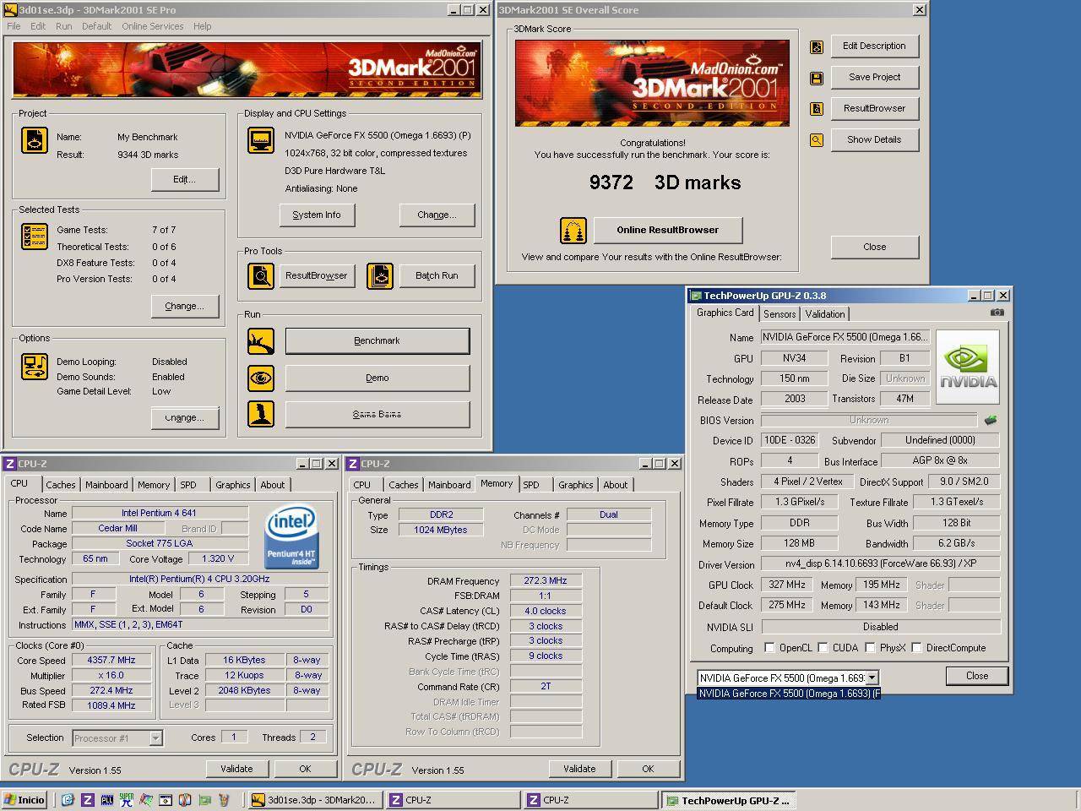
Task: Click the Bus Interface AGP 8x @ 8x field
Action: point(940,460)
